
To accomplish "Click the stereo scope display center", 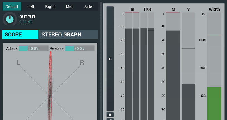I will [50, 97].
